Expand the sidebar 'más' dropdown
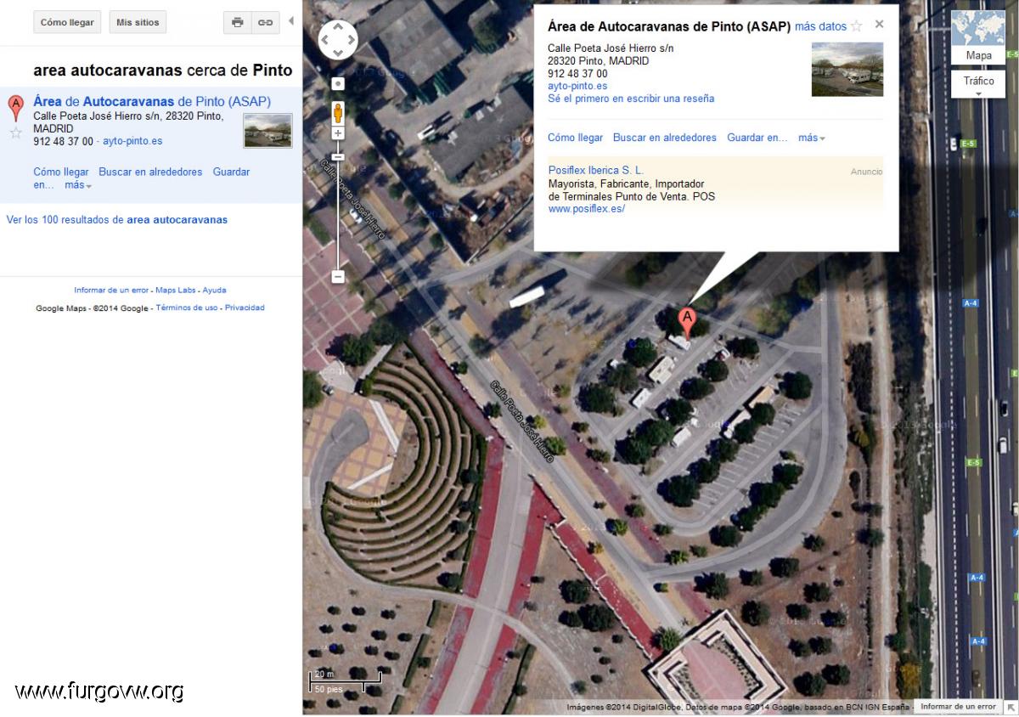 point(78,184)
